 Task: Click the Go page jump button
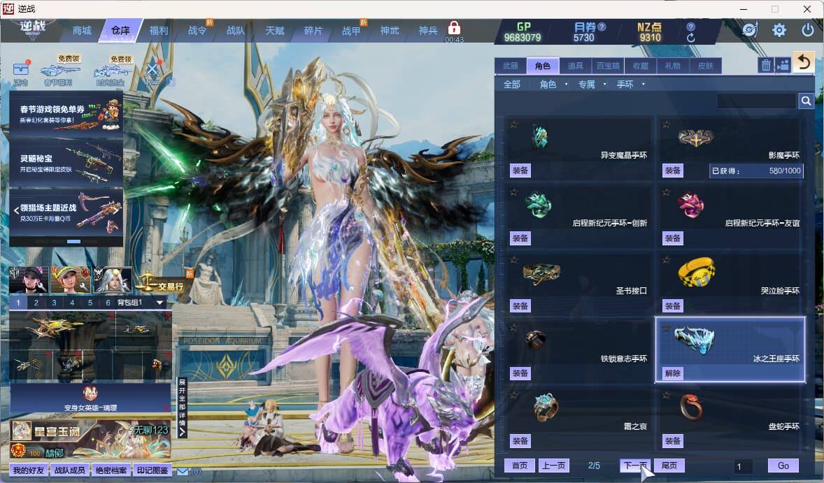(783, 466)
